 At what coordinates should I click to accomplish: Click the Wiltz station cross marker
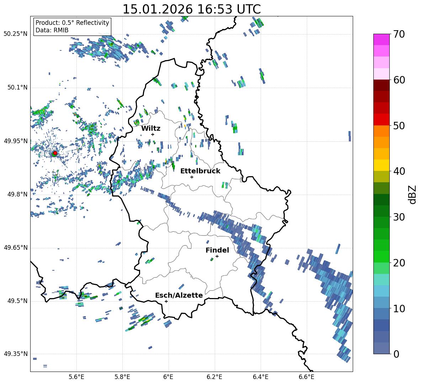pyautogui.click(x=153, y=134)
